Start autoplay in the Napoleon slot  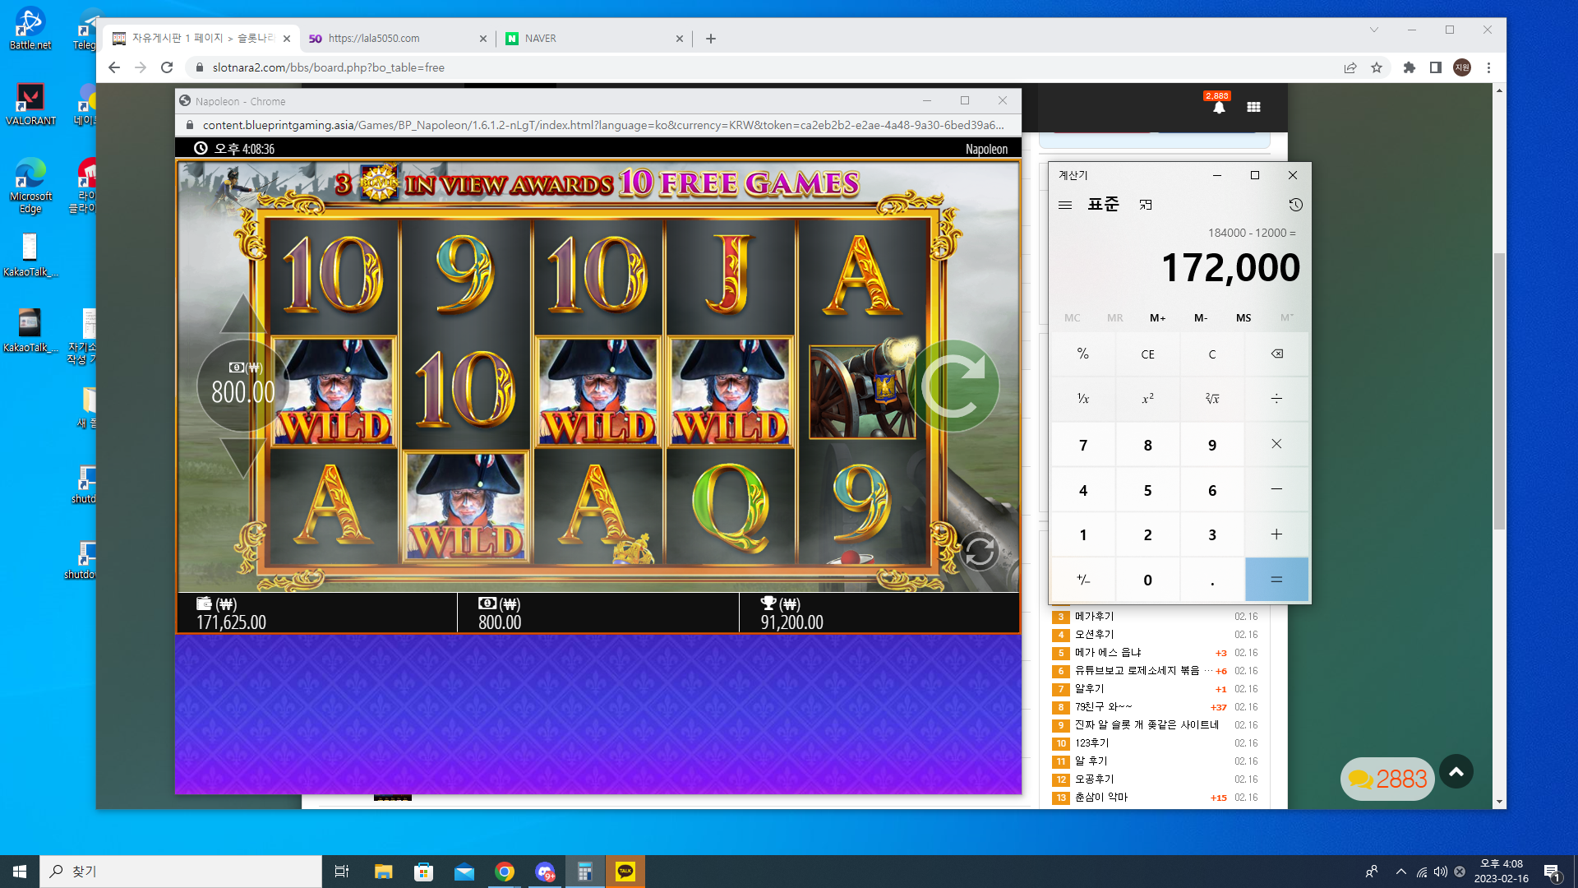point(979,551)
